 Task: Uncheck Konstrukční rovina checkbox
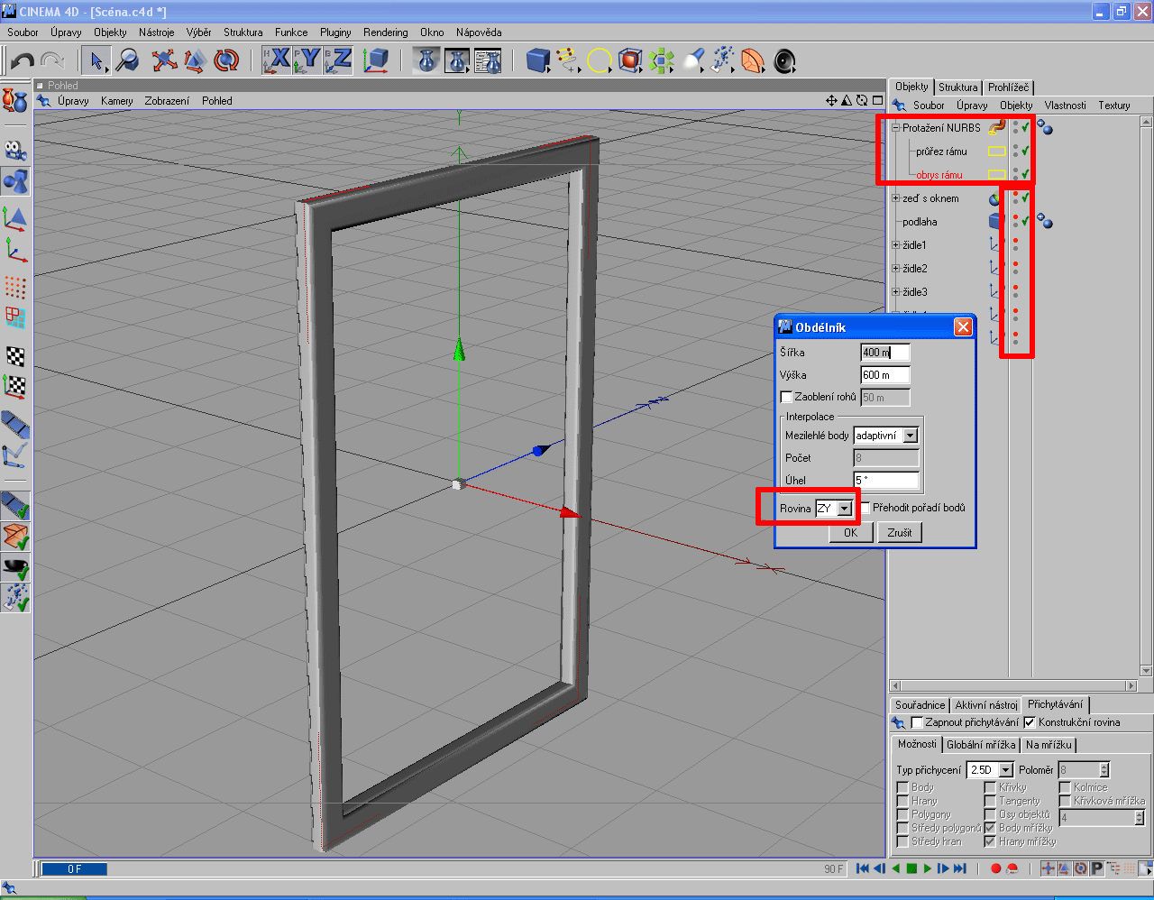coord(1030,722)
